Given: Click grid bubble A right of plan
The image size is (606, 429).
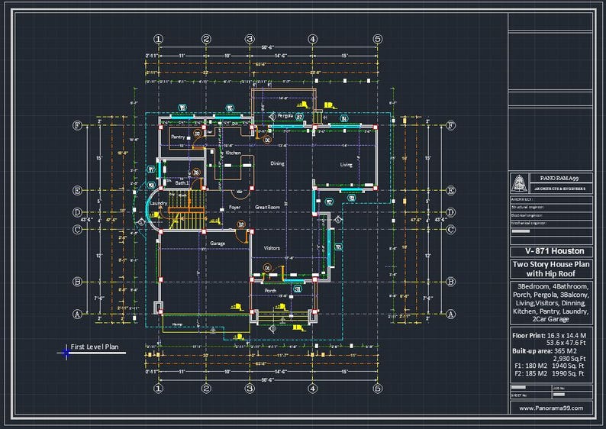Looking at the screenshot, I should [450, 314].
